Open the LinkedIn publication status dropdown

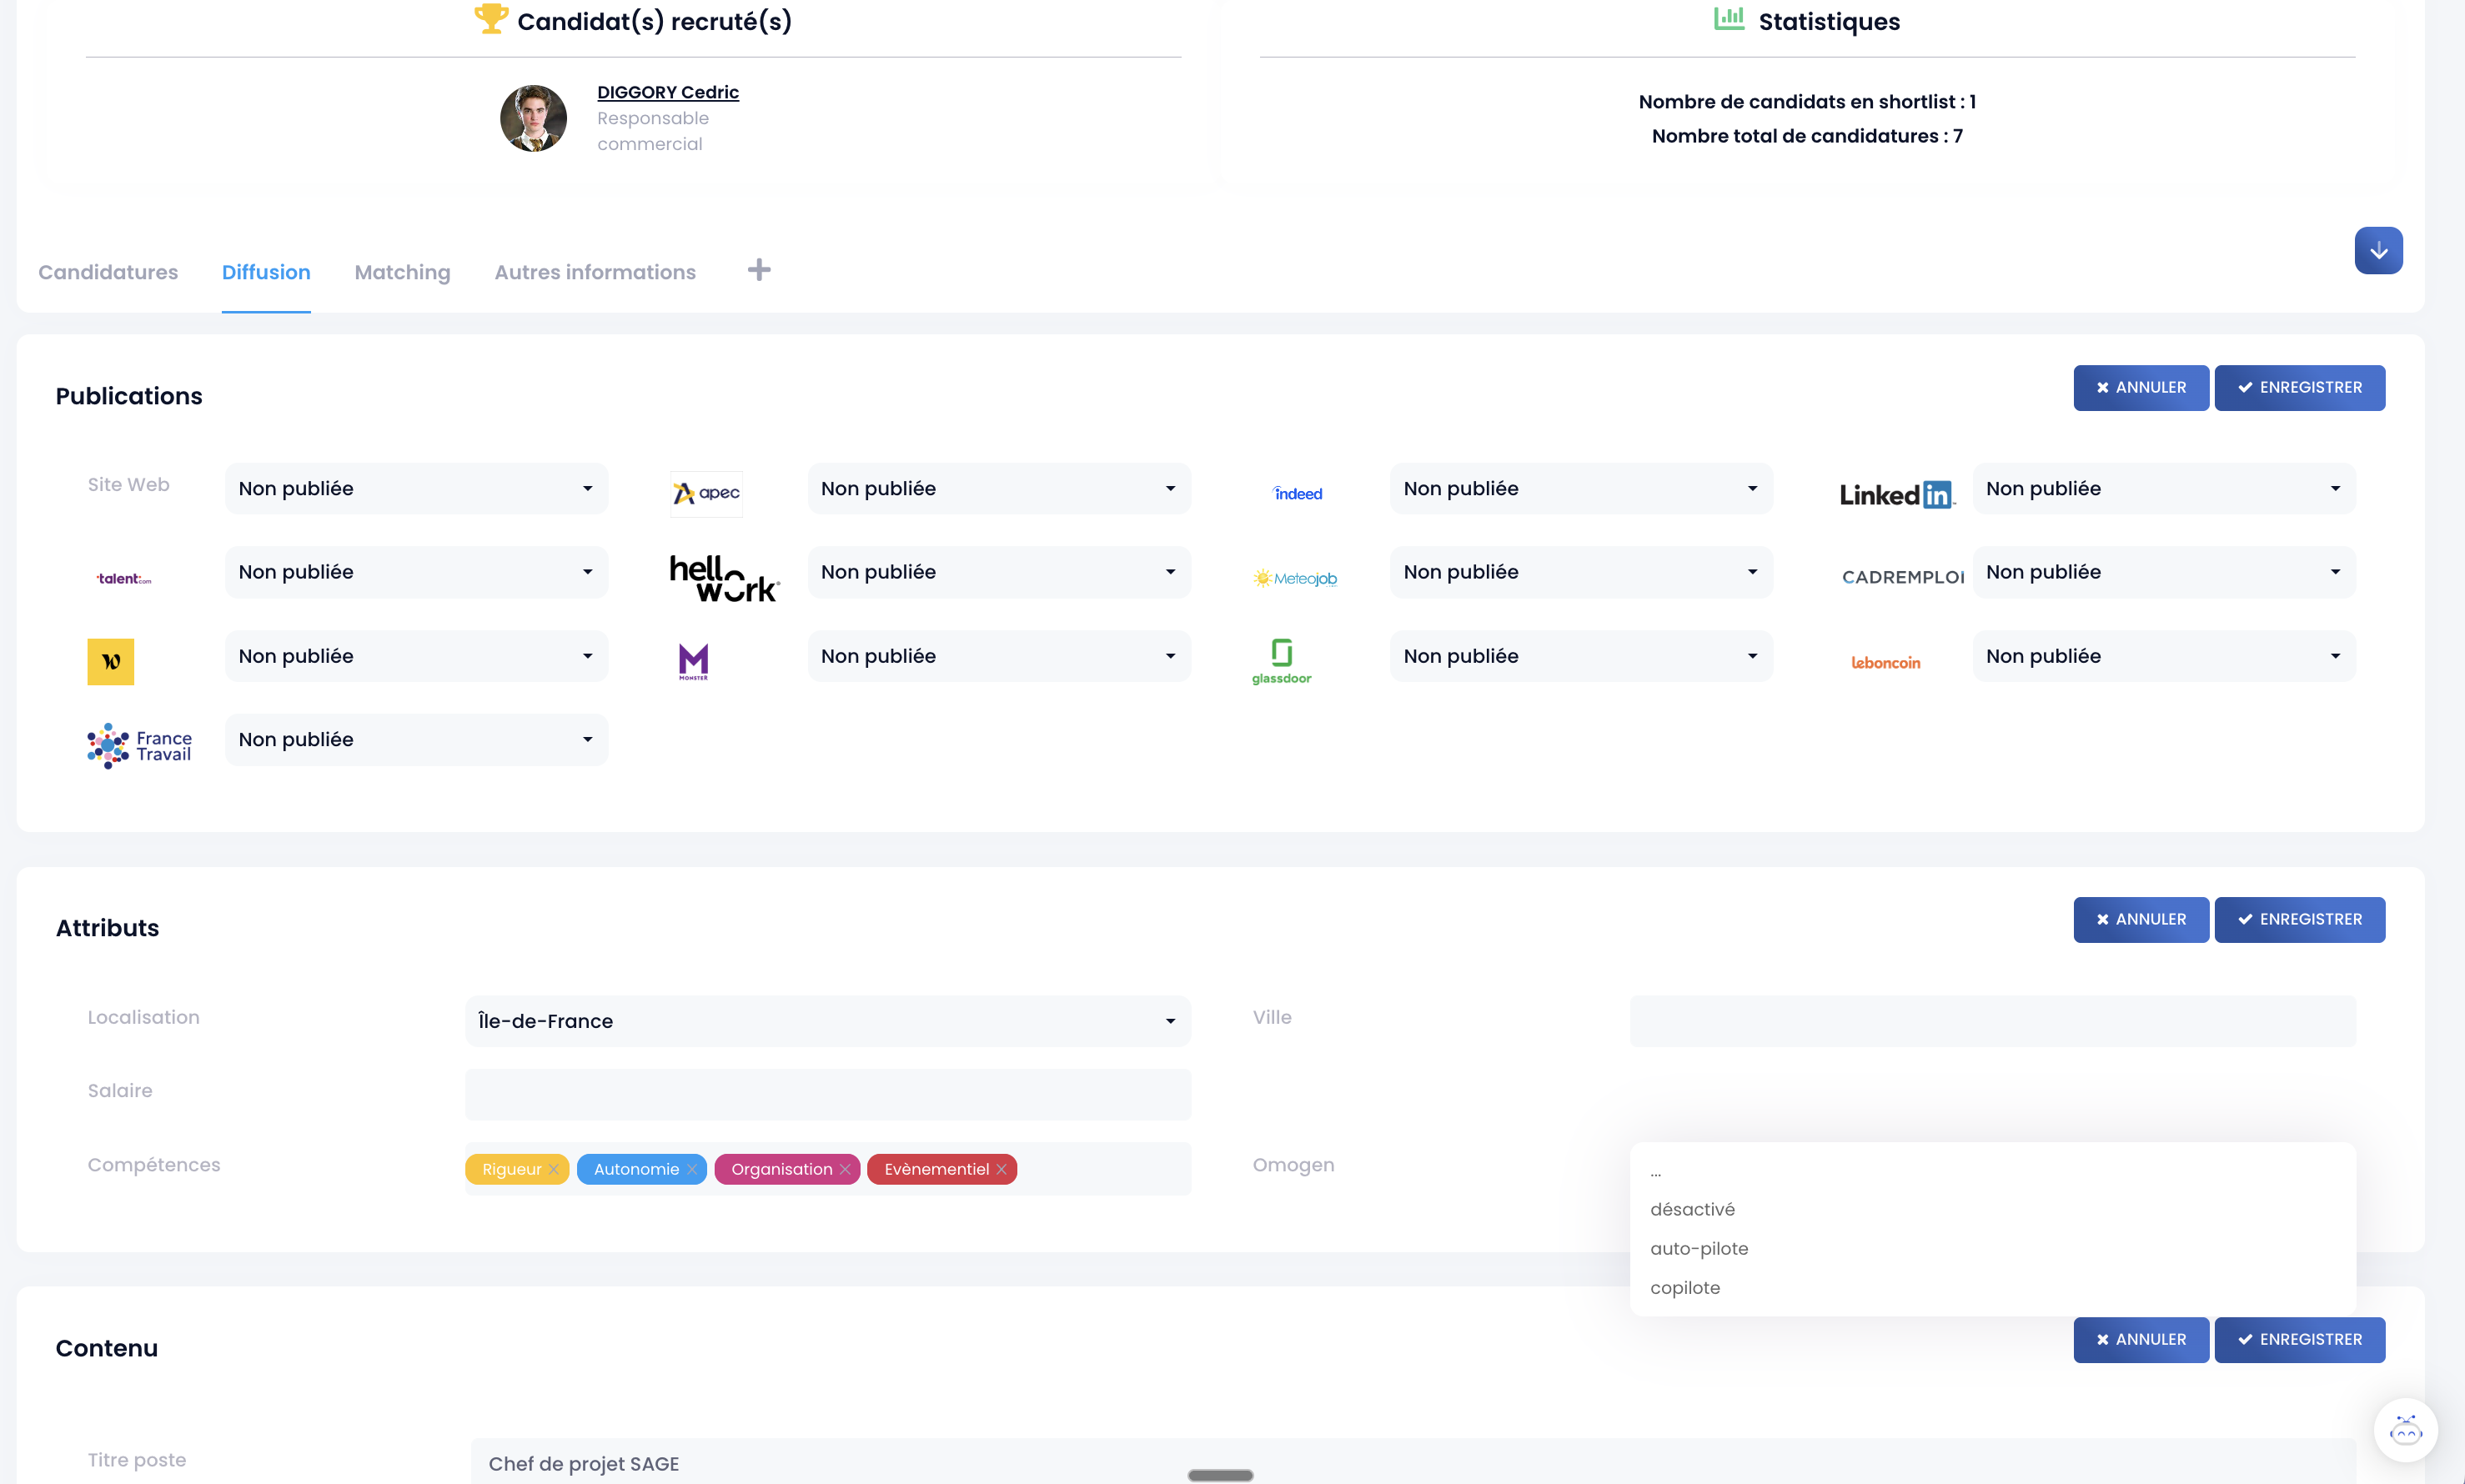(2164, 488)
